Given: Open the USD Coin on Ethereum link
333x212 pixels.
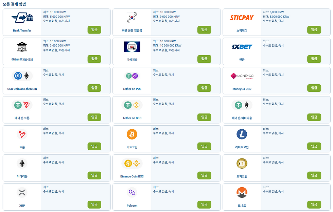Looking at the screenshot, I should 22,89.
